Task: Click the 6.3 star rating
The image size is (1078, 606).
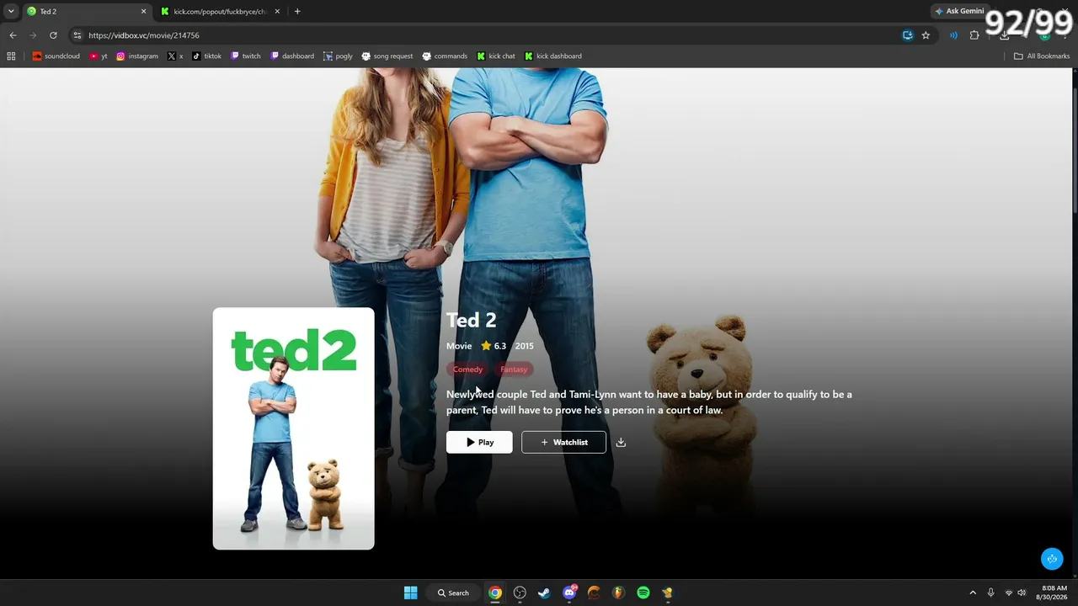Action: pos(494,346)
